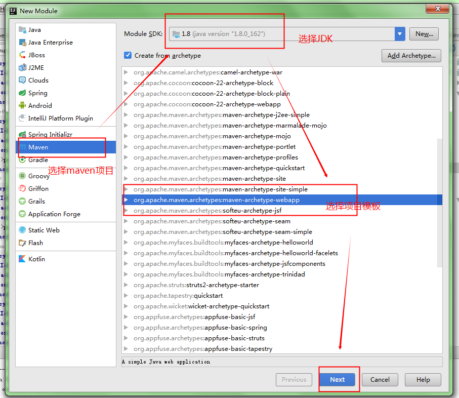Select maven-archetype-mojo archetype

[282, 136]
